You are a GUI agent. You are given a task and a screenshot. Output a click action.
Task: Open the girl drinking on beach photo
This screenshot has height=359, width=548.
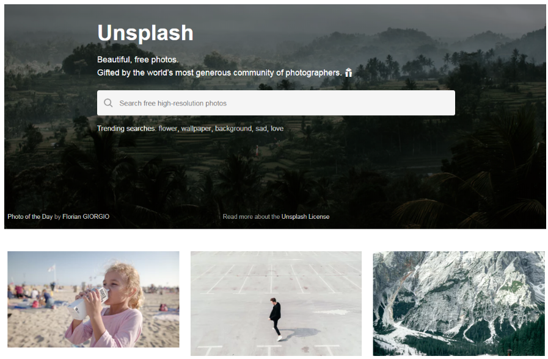click(93, 299)
